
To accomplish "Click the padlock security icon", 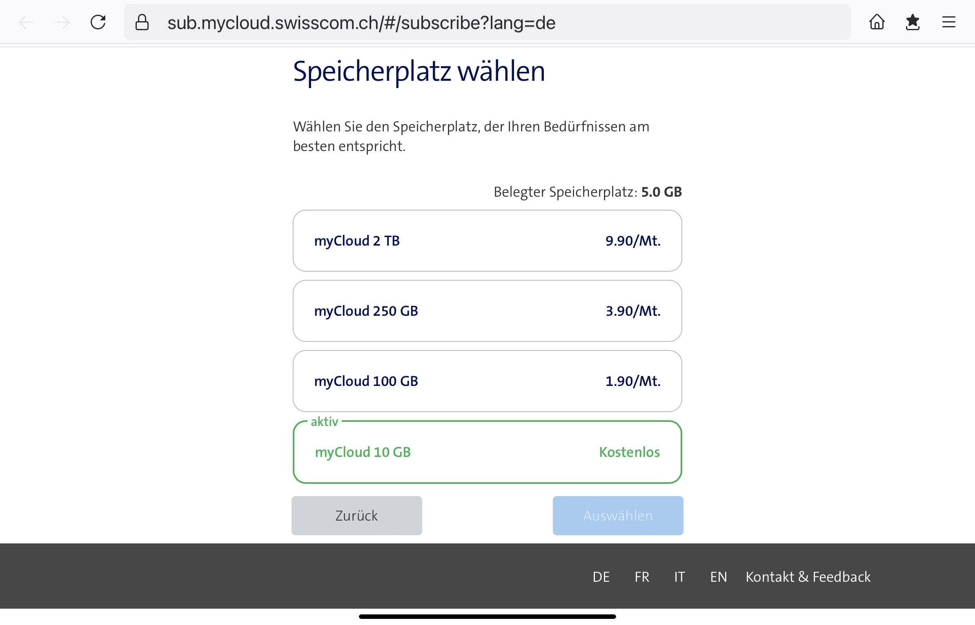I will pos(142,22).
